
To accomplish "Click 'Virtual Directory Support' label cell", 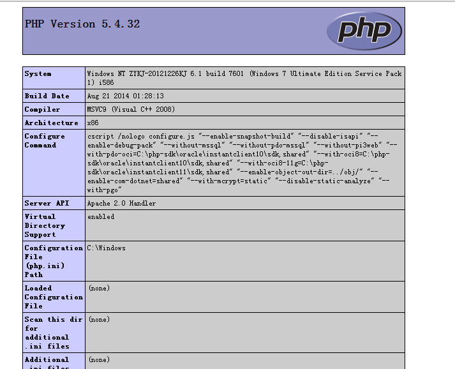I will (54, 225).
